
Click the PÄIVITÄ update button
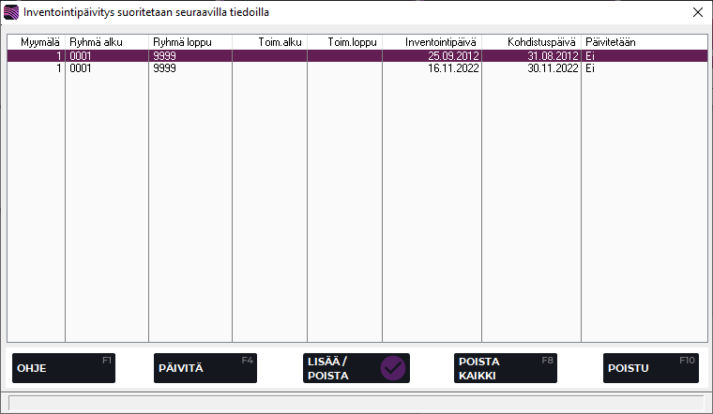point(205,368)
